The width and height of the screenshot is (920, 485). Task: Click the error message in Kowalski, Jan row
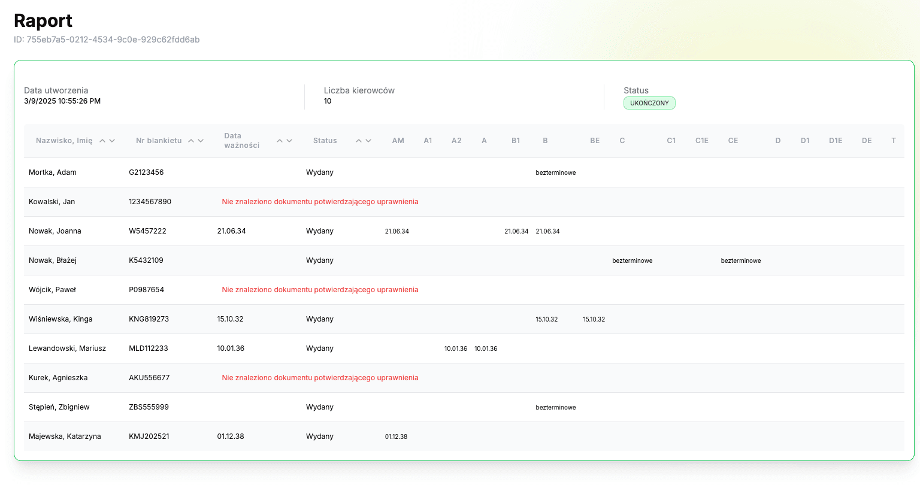[x=320, y=202]
